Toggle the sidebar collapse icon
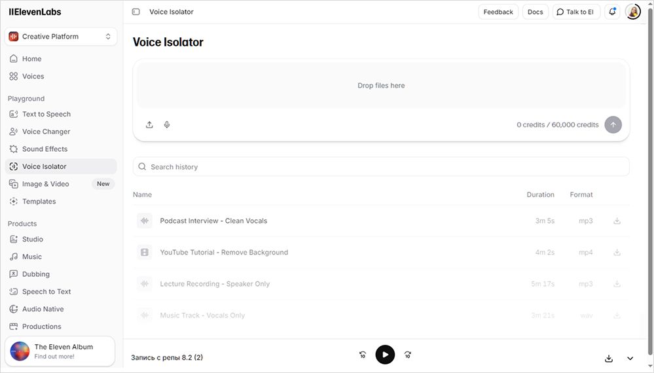This screenshot has height=373, width=654. 136,12
